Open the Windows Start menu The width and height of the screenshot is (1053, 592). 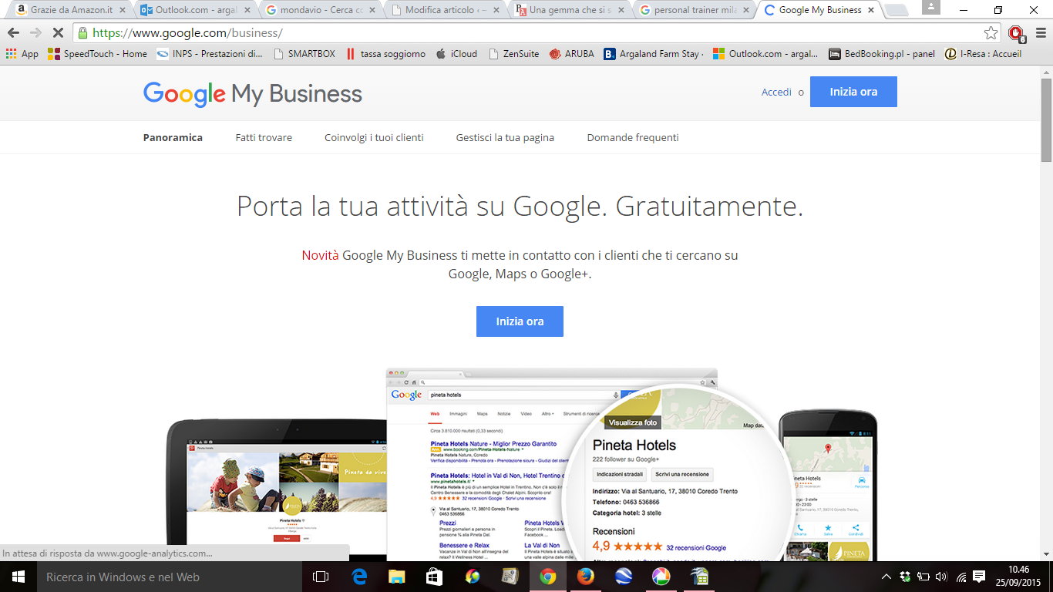pos(19,577)
